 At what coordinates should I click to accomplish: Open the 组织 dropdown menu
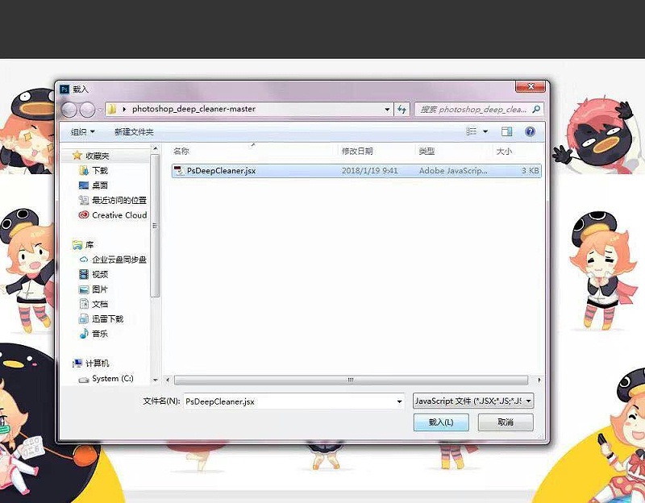(82, 131)
